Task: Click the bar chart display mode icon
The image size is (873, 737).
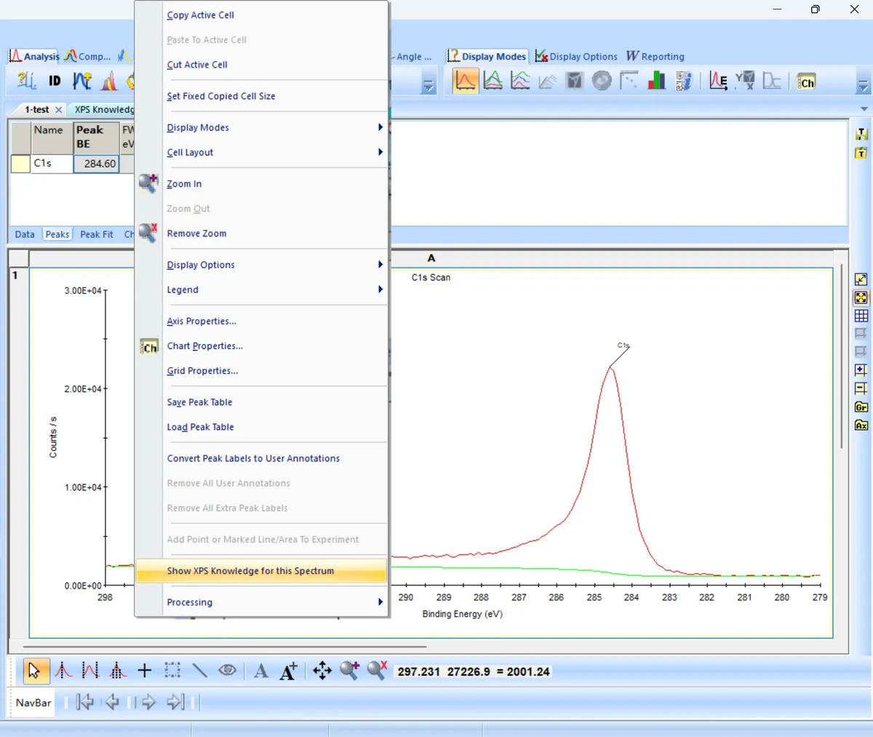Action: [656, 81]
